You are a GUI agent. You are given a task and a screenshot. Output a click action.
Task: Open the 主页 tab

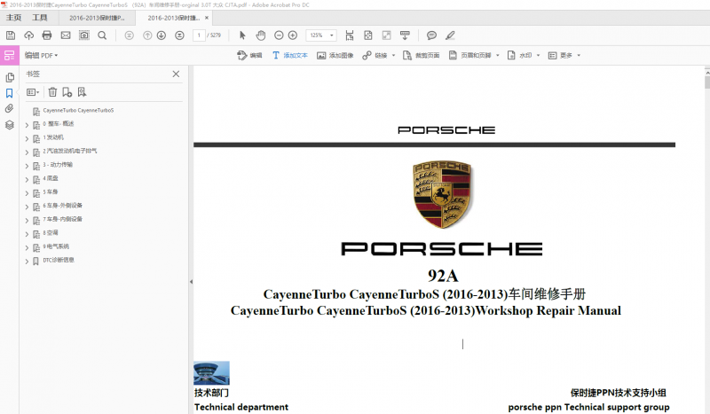tap(13, 18)
